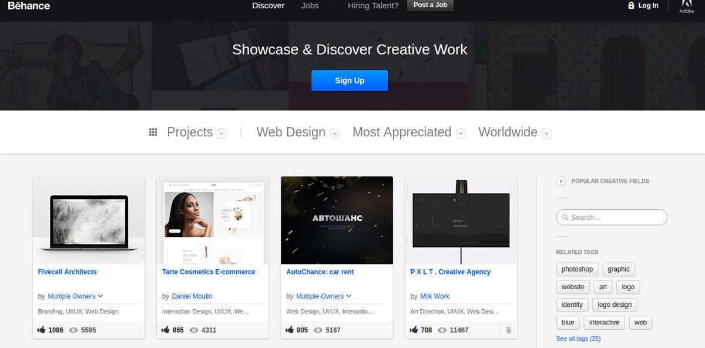Open the Web Design field dropdown
Image resolution: width=705 pixels, height=348 pixels.
click(x=335, y=133)
